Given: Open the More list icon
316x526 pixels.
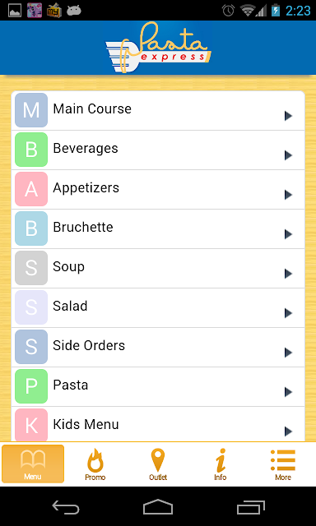Looking at the screenshot, I should (x=283, y=460).
